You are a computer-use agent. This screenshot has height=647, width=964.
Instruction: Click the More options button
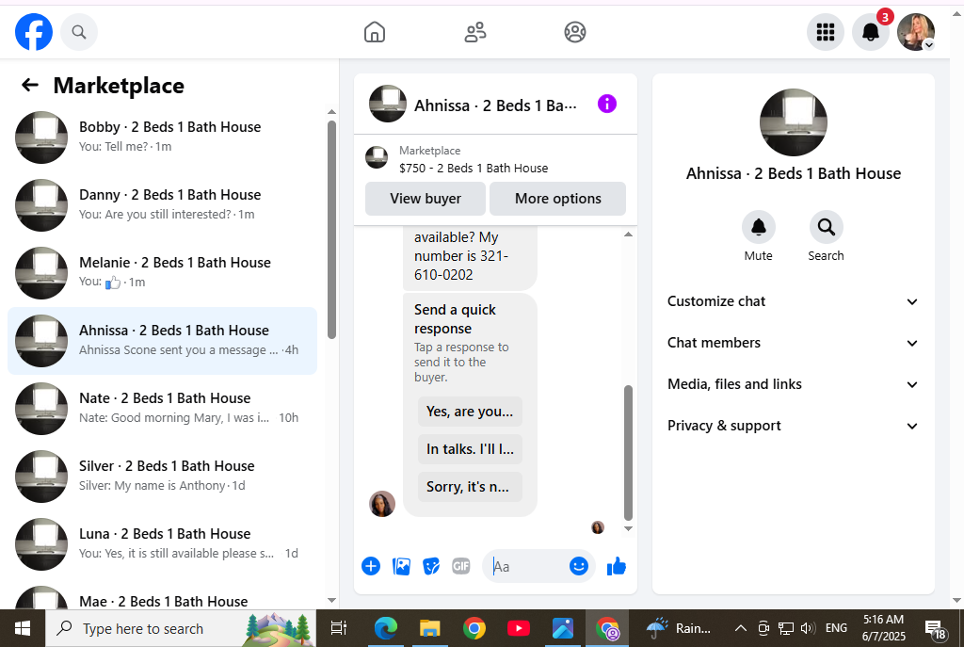[557, 199]
